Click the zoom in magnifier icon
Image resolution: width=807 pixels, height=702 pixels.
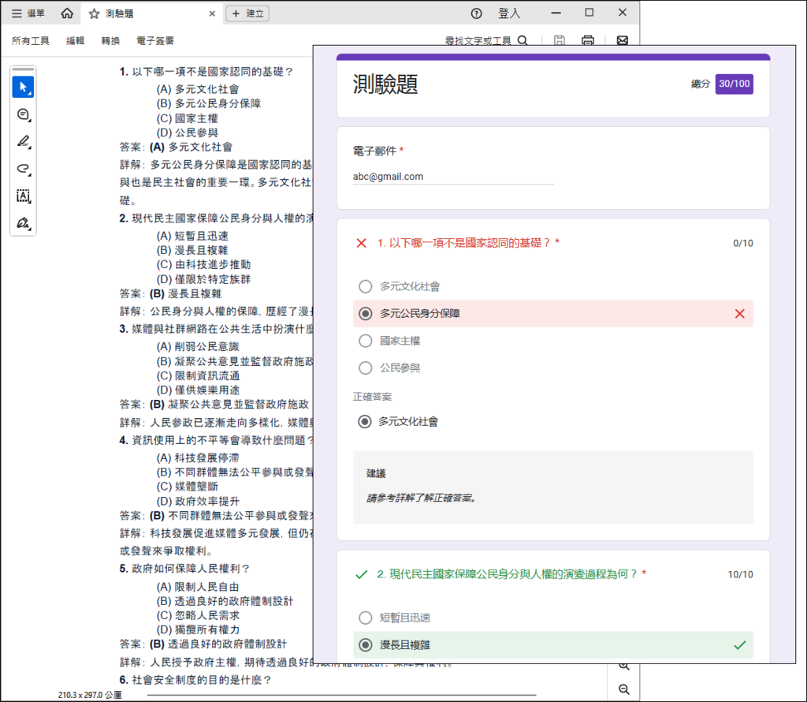pyautogui.click(x=624, y=667)
